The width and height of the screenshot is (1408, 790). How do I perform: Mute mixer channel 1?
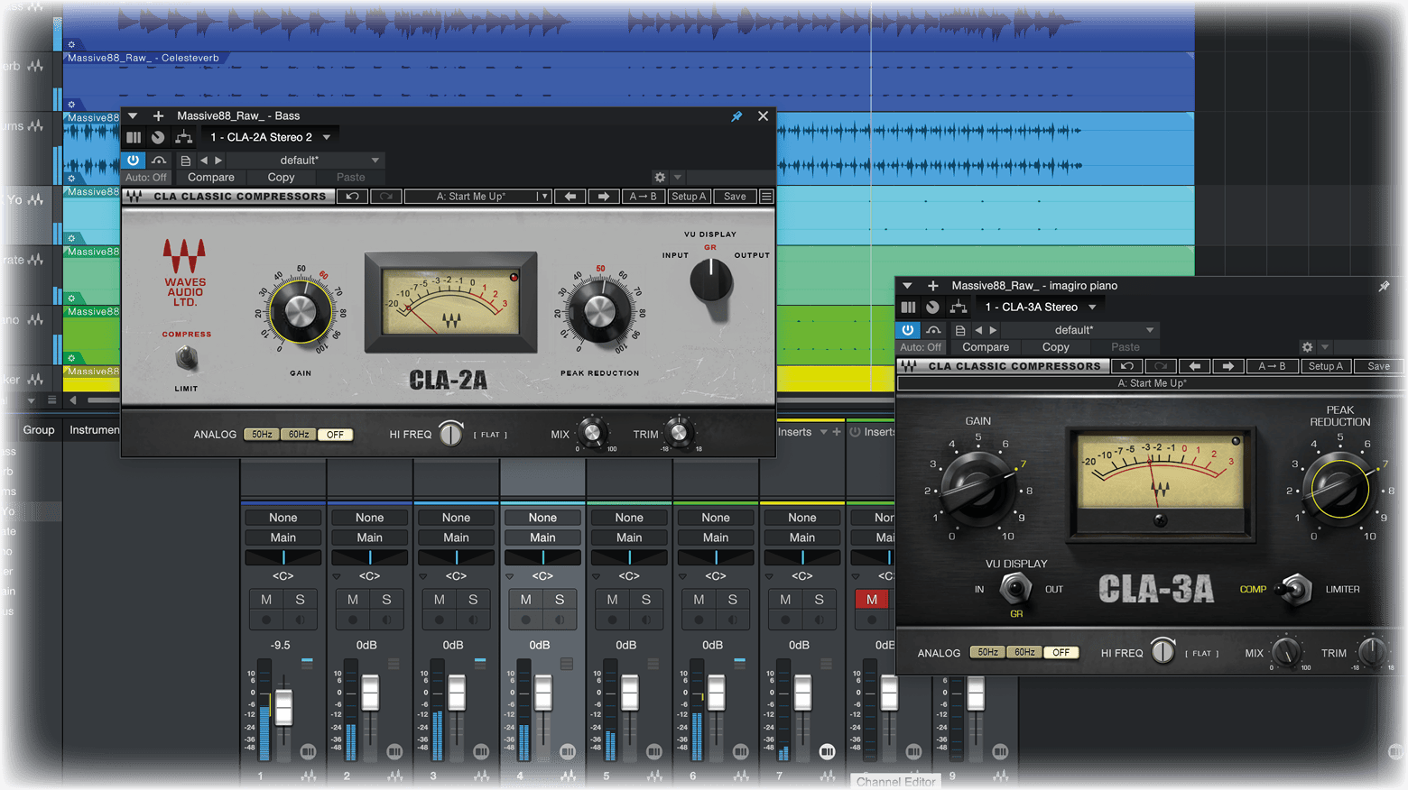coord(266,600)
